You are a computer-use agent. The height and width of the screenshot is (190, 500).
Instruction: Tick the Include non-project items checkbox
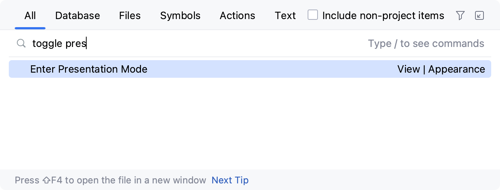[313, 15]
